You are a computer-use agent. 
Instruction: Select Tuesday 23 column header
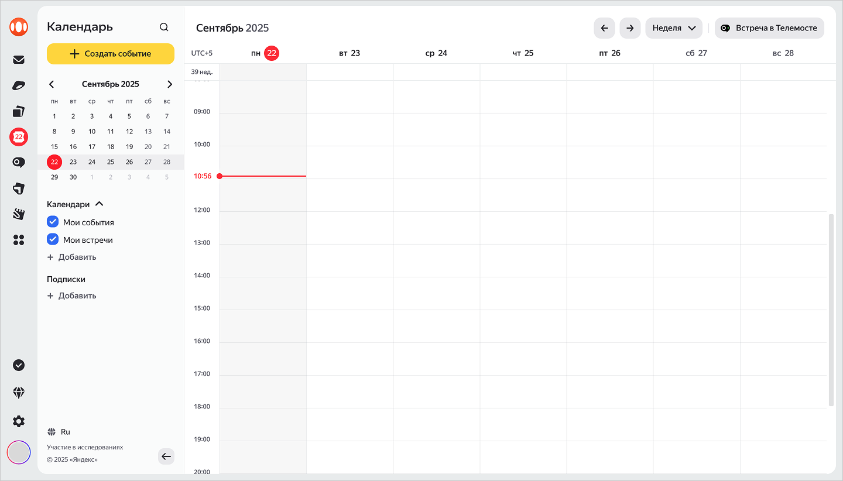[349, 53]
